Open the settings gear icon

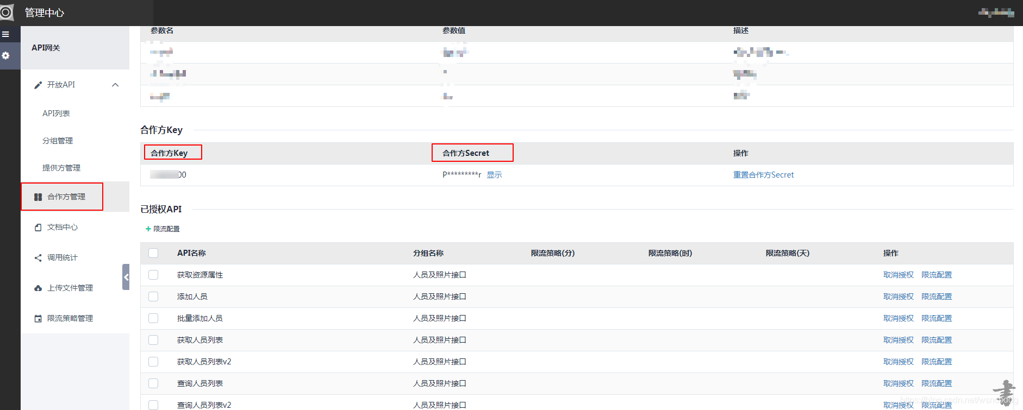pyautogui.click(x=5, y=55)
